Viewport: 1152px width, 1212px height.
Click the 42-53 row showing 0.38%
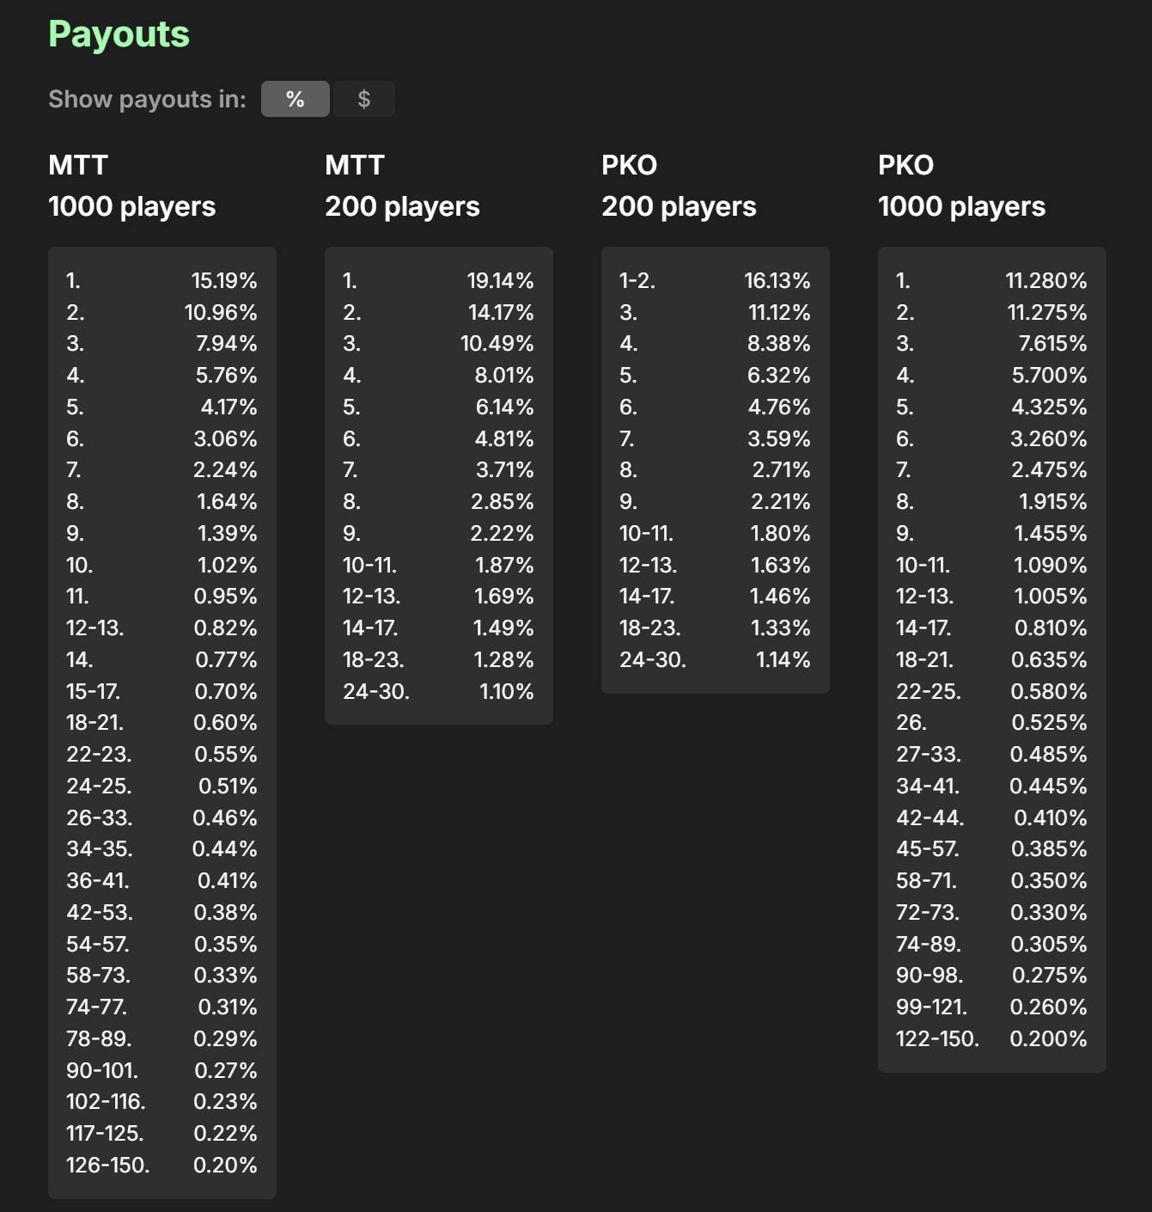(x=162, y=913)
